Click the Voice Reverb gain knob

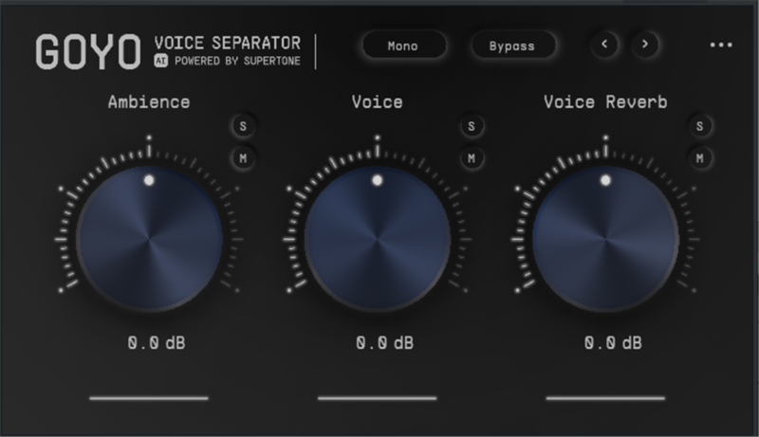click(605, 237)
